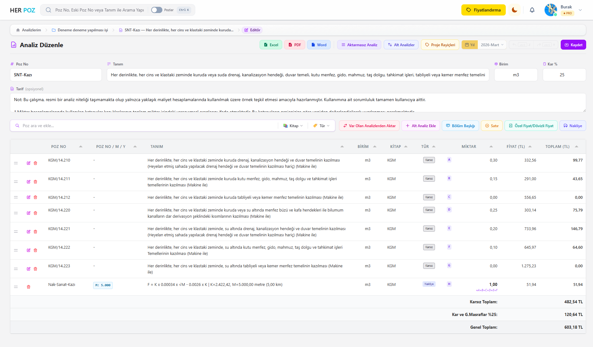Click the M: 5.000 distance badge
This screenshot has width=593, height=347.
click(x=103, y=285)
